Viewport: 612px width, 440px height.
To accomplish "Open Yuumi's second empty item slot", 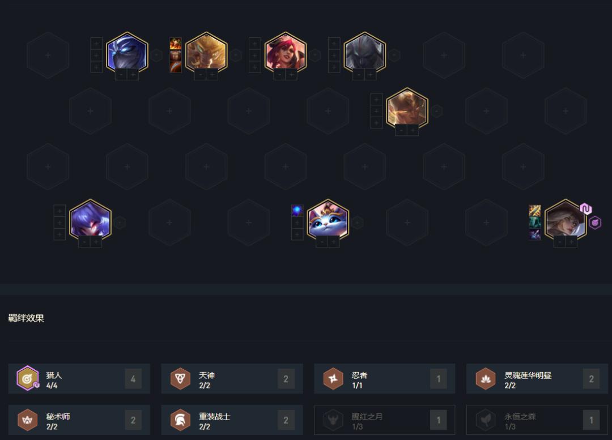I will tap(297, 223).
